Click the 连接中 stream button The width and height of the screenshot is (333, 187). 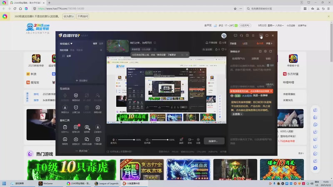(x=214, y=141)
